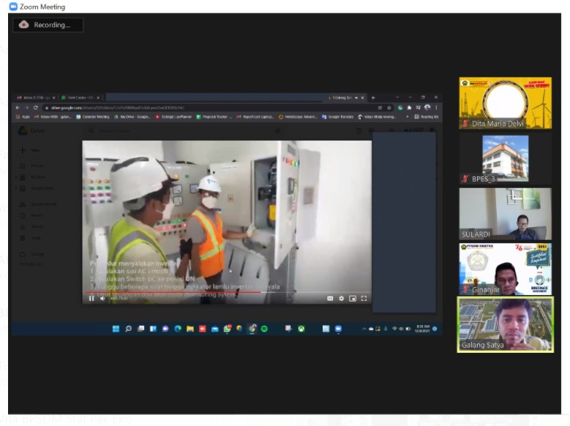Image resolution: width=570 pixels, height=426 pixels.
Task: Open the Google Translate bookmark
Action: (x=338, y=117)
